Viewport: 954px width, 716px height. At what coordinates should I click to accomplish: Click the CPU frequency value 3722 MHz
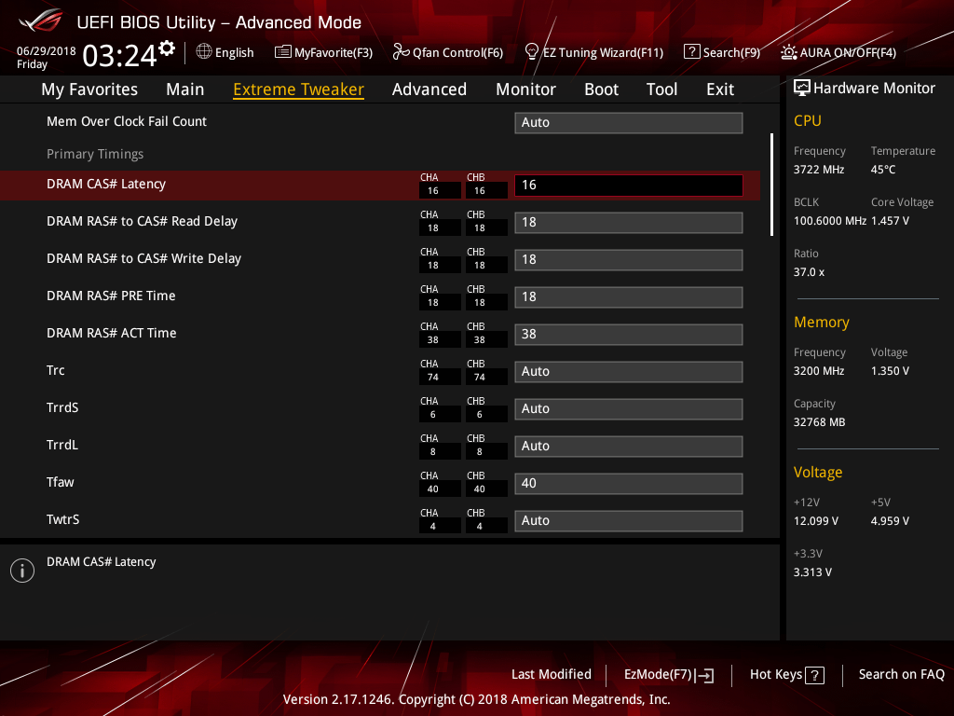818,170
